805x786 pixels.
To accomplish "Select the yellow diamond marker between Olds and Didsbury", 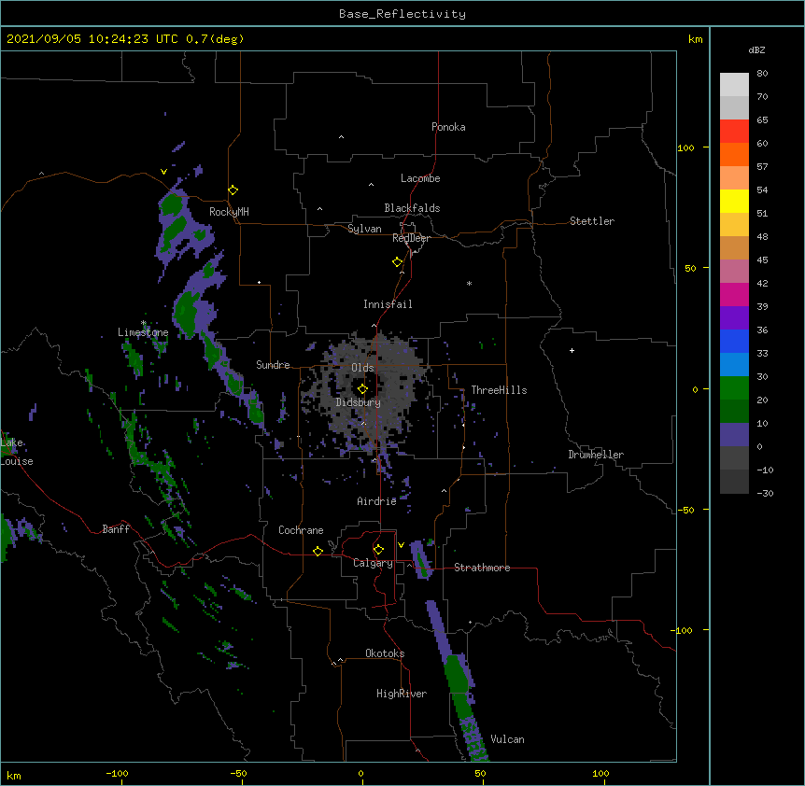I will pyautogui.click(x=363, y=389).
